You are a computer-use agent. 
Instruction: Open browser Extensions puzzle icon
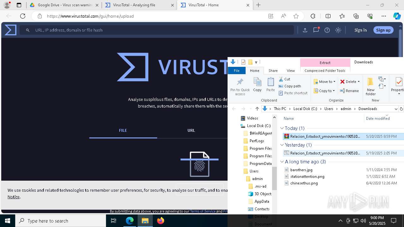(x=313, y=16)
